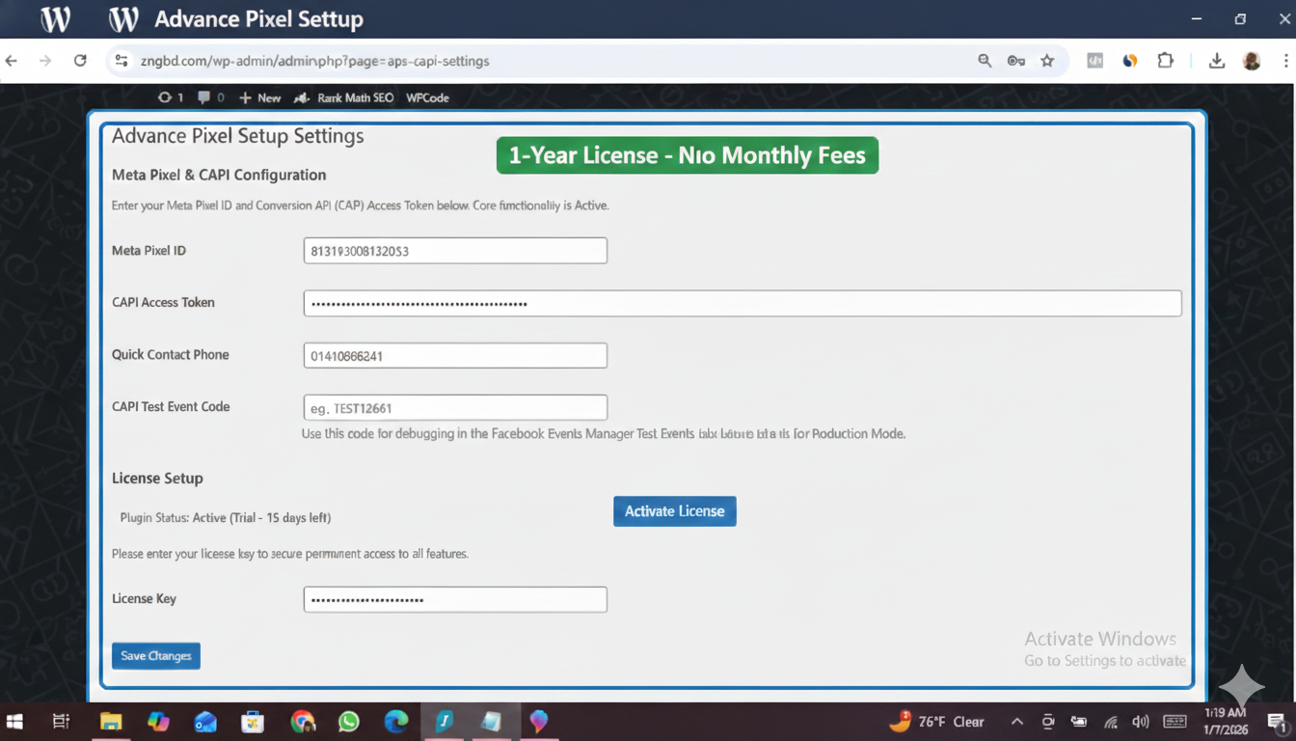
Task: Open WPCode in admin bar
Action: click(x=427, y=97)
